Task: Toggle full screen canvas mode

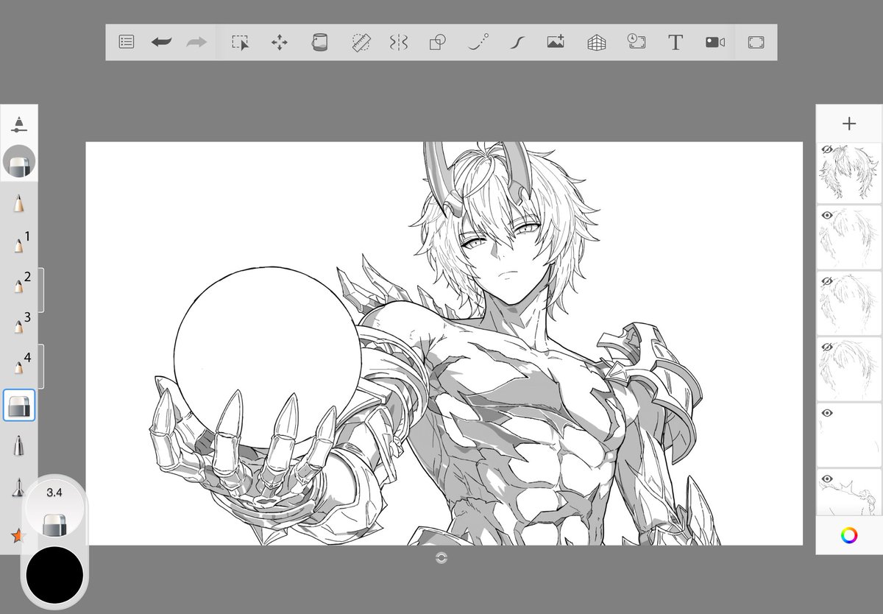Action: click(756, 43)
